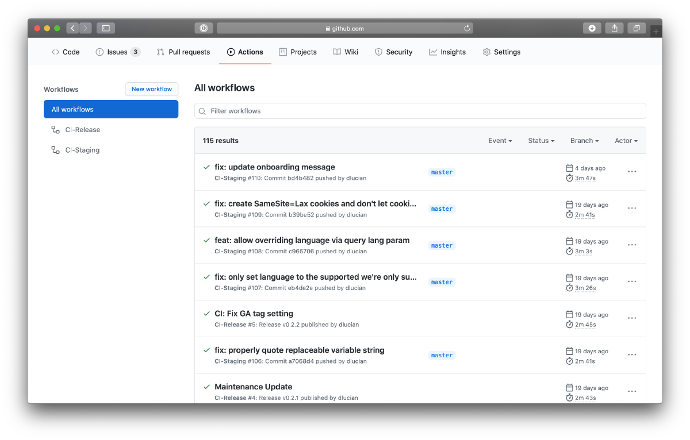Click the magnifier icon in the filter field
The image size is (690, 440).
point(202,111)
